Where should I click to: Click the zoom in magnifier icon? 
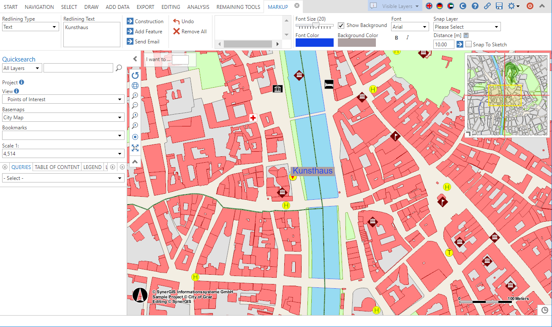(x=135, y=96)
